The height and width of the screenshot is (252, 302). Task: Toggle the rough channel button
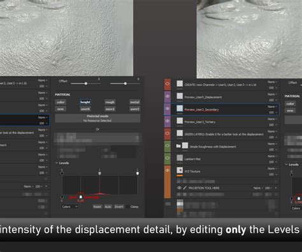tap(110, 102)
